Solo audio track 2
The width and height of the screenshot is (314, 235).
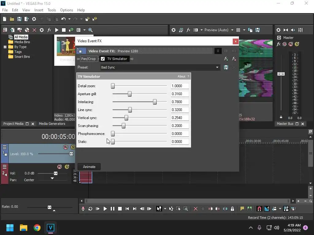tap(67, 167)
